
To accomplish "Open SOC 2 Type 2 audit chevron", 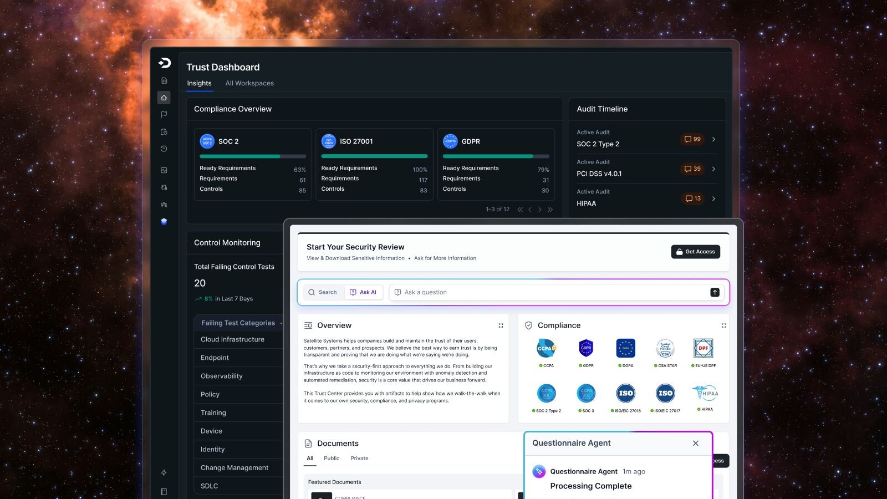I will pyautogui.click(x=713, y=139).
